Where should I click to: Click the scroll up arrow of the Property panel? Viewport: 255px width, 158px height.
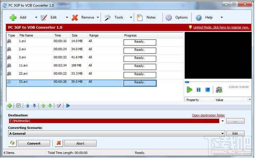click(250, 99)
